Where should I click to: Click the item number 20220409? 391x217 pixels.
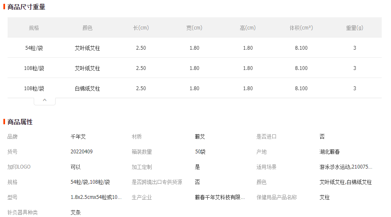point(82,151)
